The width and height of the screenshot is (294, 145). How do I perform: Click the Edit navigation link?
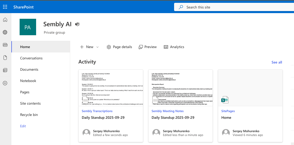23,126
